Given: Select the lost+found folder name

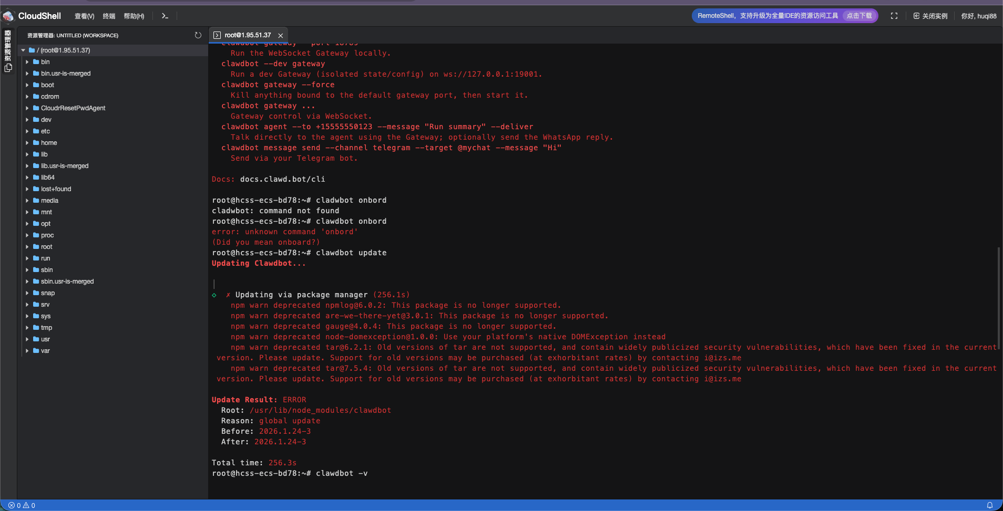Looking at the screenshot, I should (x=56, y=189).
